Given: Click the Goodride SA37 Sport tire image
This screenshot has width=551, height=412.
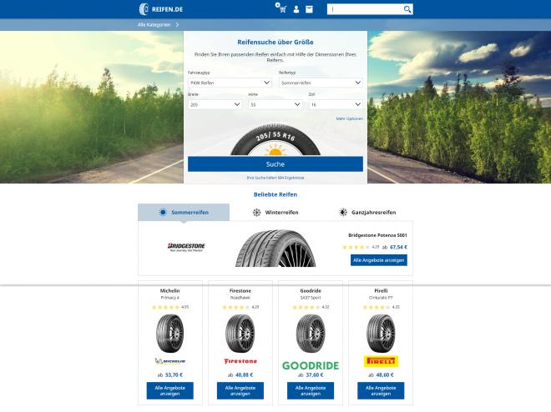Looking at the screenshot, I should tap(311, 334).
